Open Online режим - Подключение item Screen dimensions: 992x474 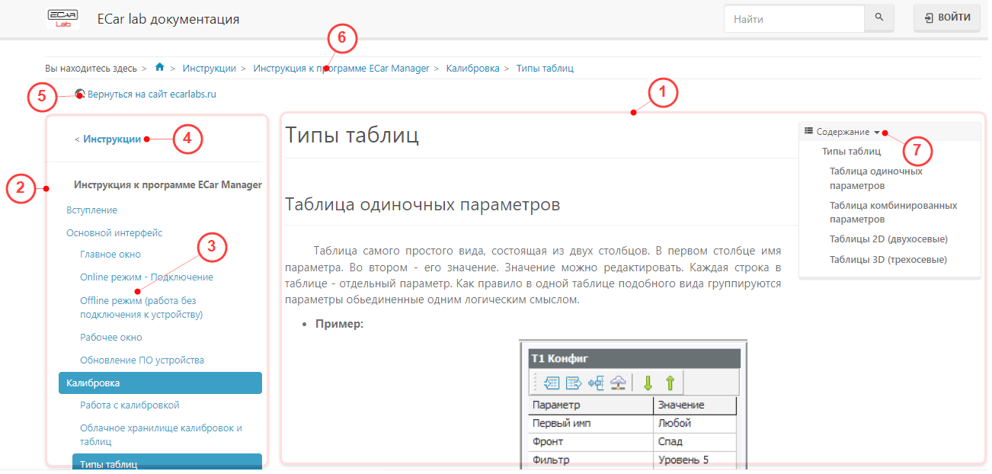click(146, 277)
